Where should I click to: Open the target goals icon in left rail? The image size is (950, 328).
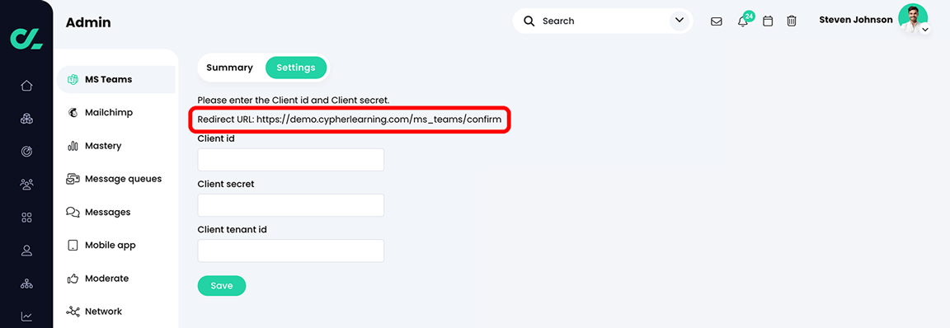tap(26, 152)
